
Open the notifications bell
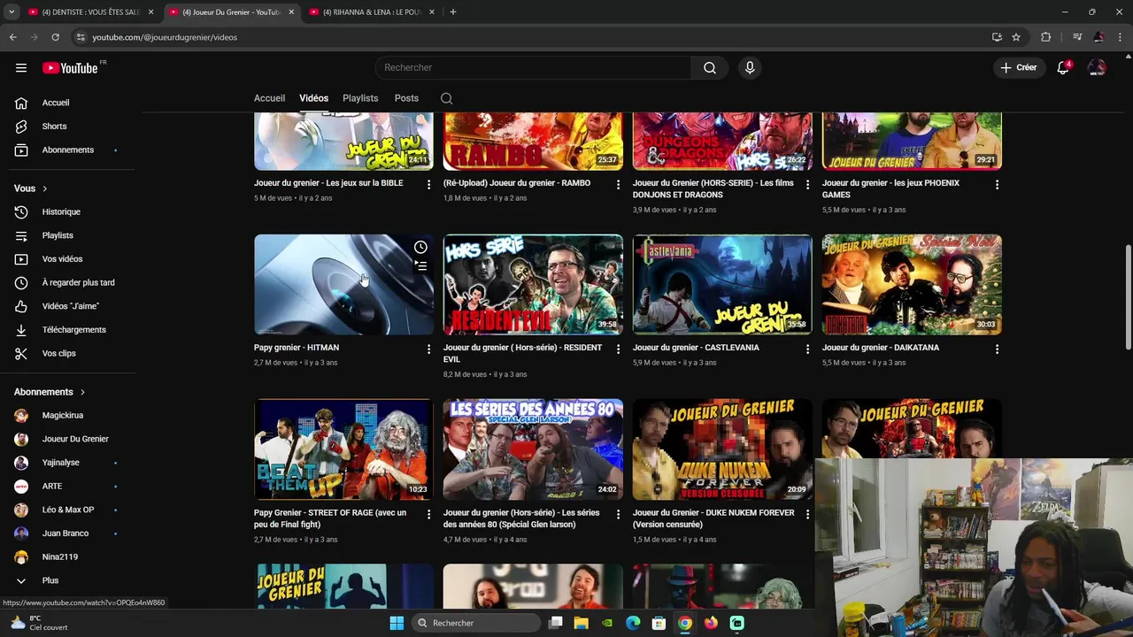(1063, 67)
